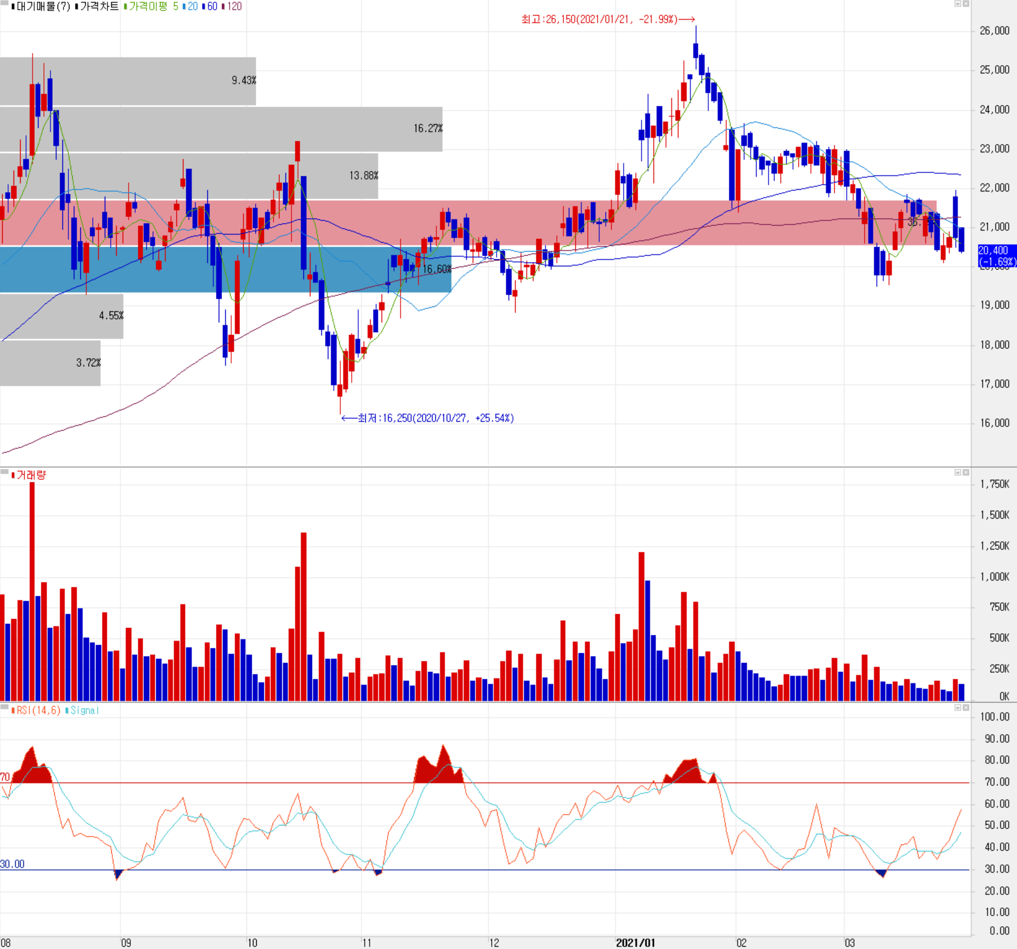
Task: Click the 11 month axis label
Action: (367, 942)
